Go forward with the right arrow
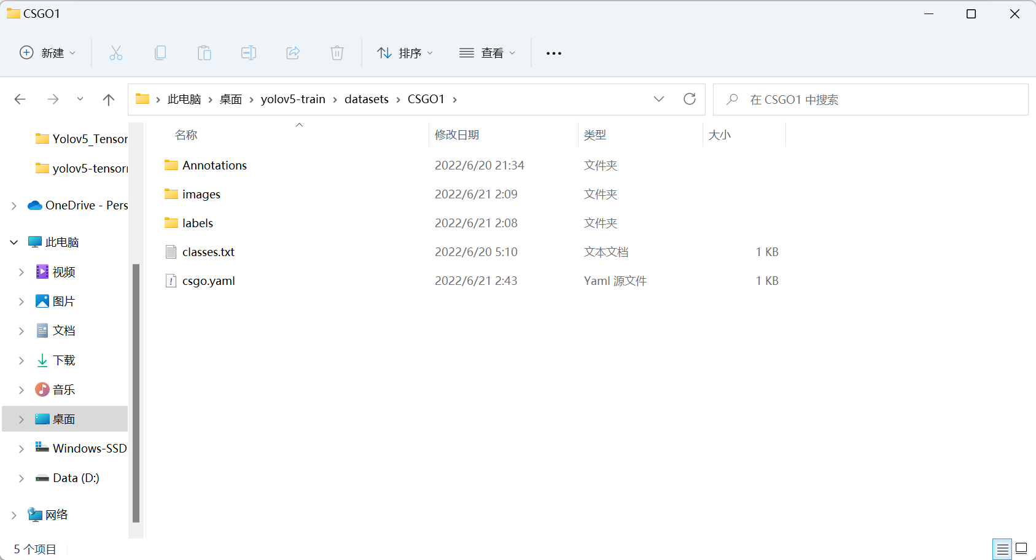The height and width of the screenshot is (560, 1036). point(53,99)
